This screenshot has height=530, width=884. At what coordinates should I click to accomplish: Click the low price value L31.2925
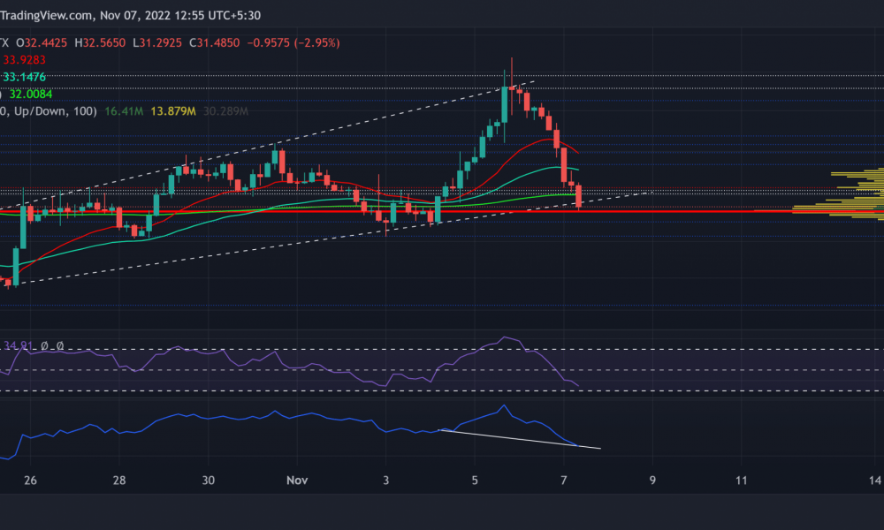point(157,42)
